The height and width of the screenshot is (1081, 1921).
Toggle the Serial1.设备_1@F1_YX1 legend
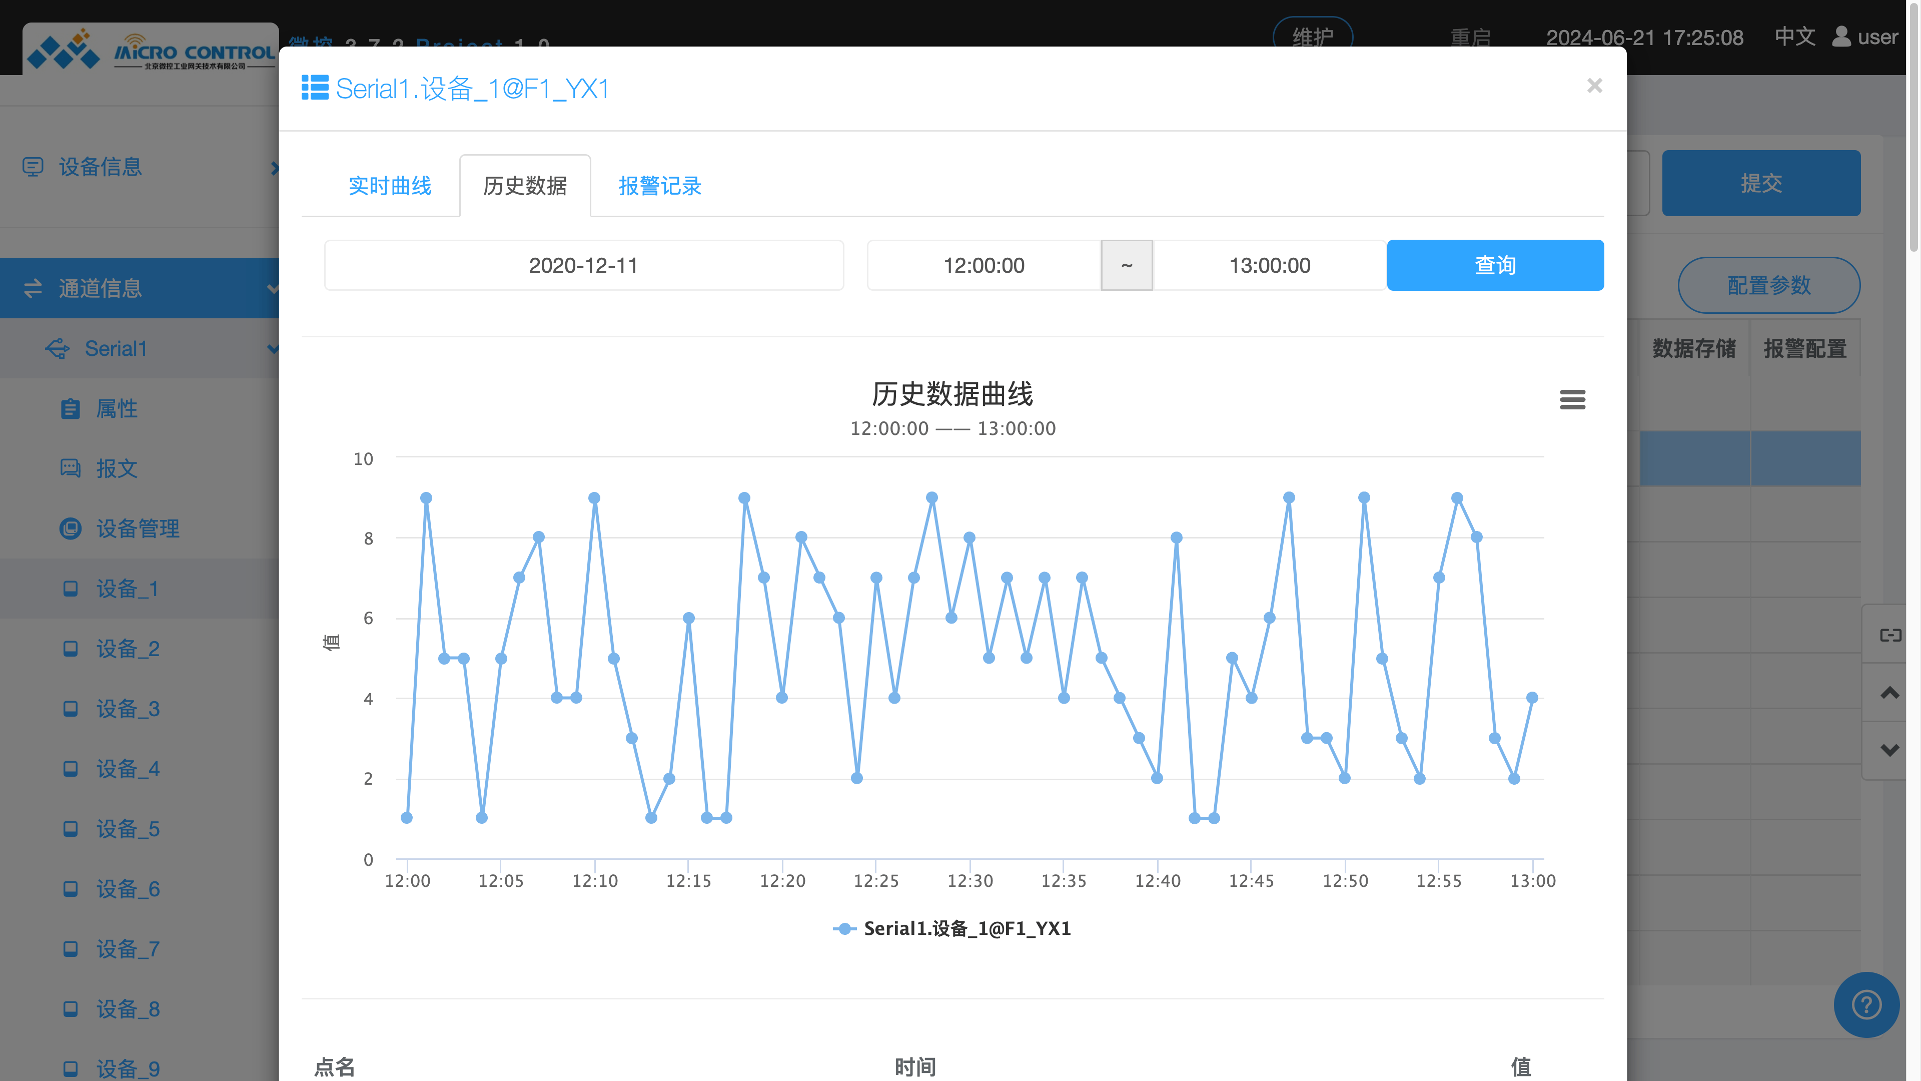pyautogui.click(x=952, y=929)
